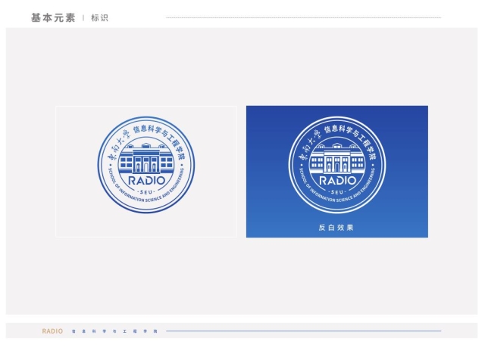Select the building illustration in the blue logo
Screen dimensions: 485x348
coord(146,160)
